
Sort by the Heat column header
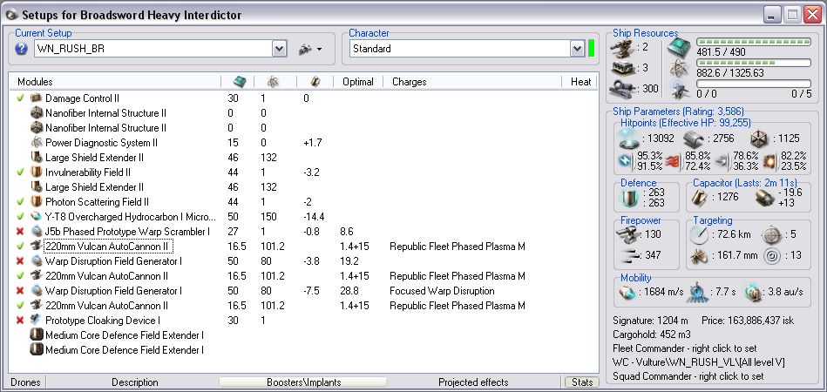580,82
